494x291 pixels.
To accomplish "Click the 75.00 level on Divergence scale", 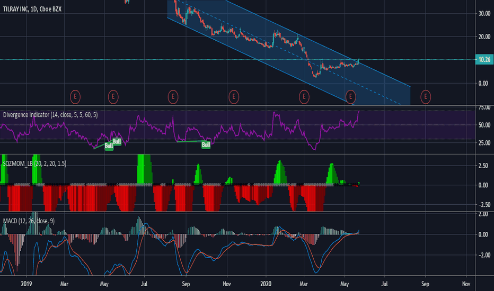I will pos(484,107).
